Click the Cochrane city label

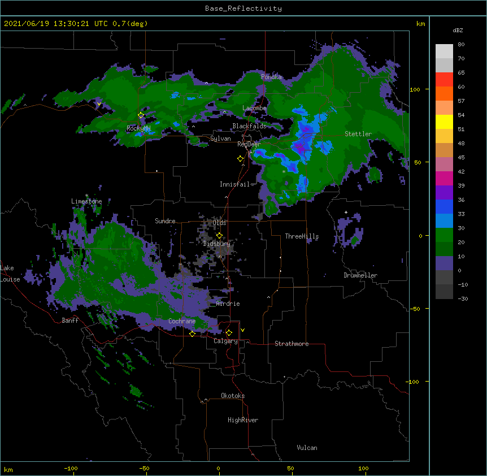(182, 321)
